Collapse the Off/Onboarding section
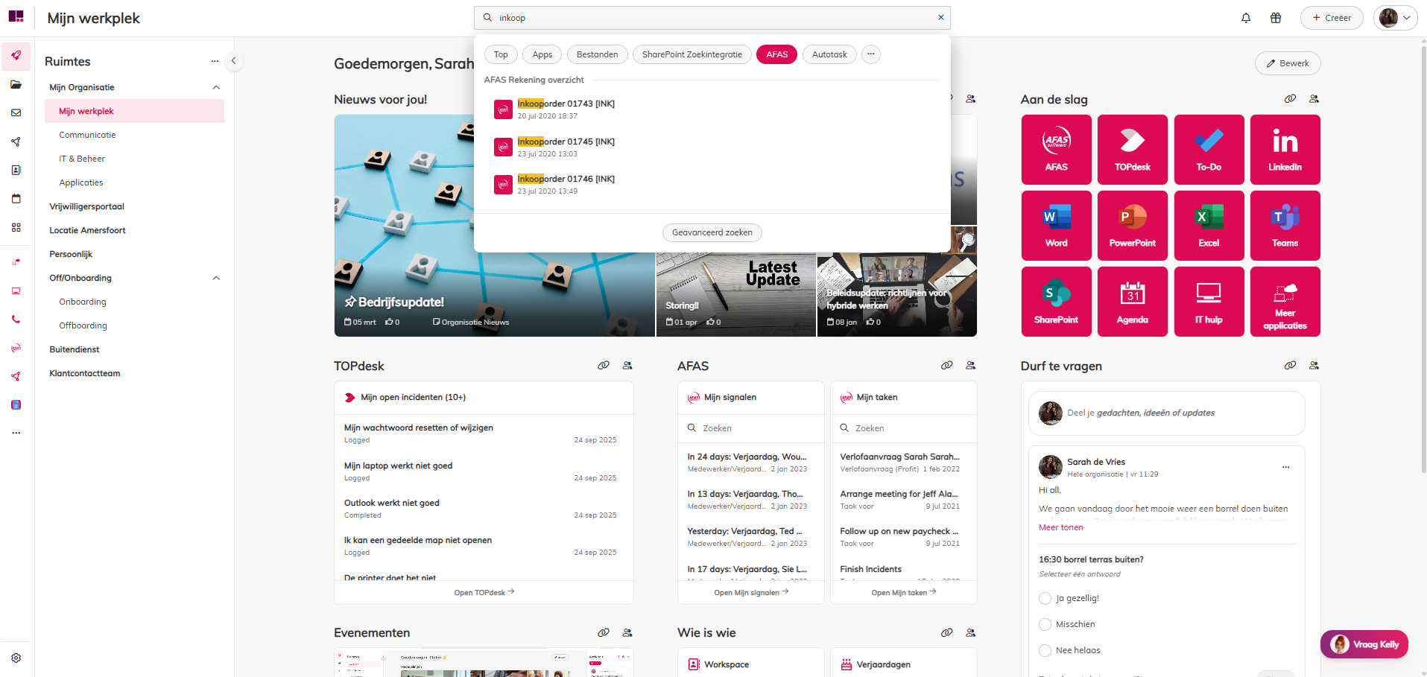Screen dimensions: 1427x677 tap(216, 279)
